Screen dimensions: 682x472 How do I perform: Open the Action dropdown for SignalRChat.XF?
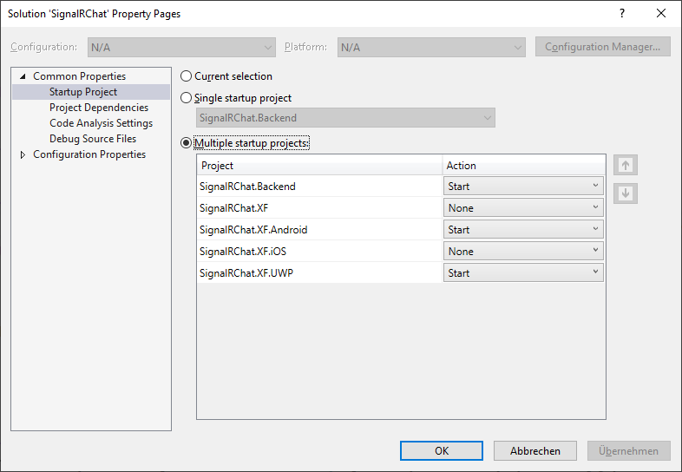pyautogui.click(x=524, y=207)
